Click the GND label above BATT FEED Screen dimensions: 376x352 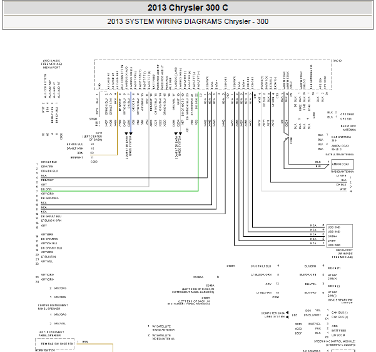click(335, 326)
